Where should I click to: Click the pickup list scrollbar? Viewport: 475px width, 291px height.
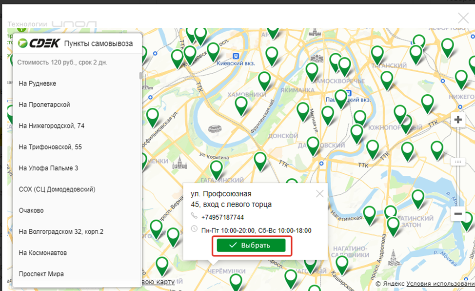pyautogui.click(x=141, y=76)
